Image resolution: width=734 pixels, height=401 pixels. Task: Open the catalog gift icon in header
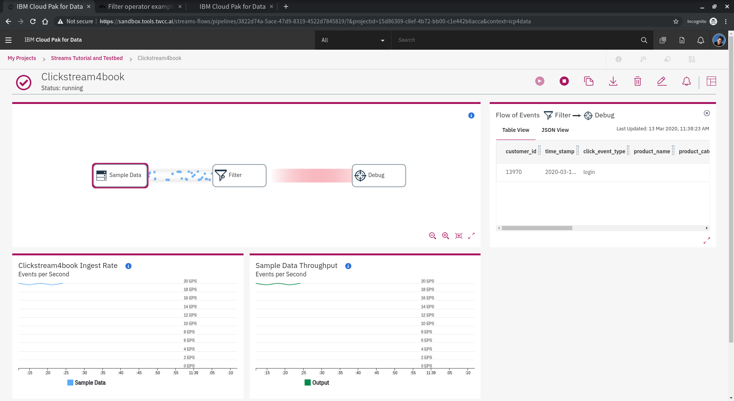click(663, 40)
